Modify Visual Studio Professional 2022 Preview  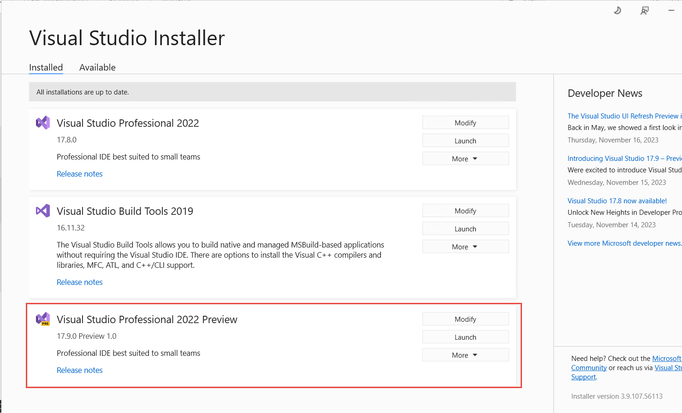(x=465, y=319)
